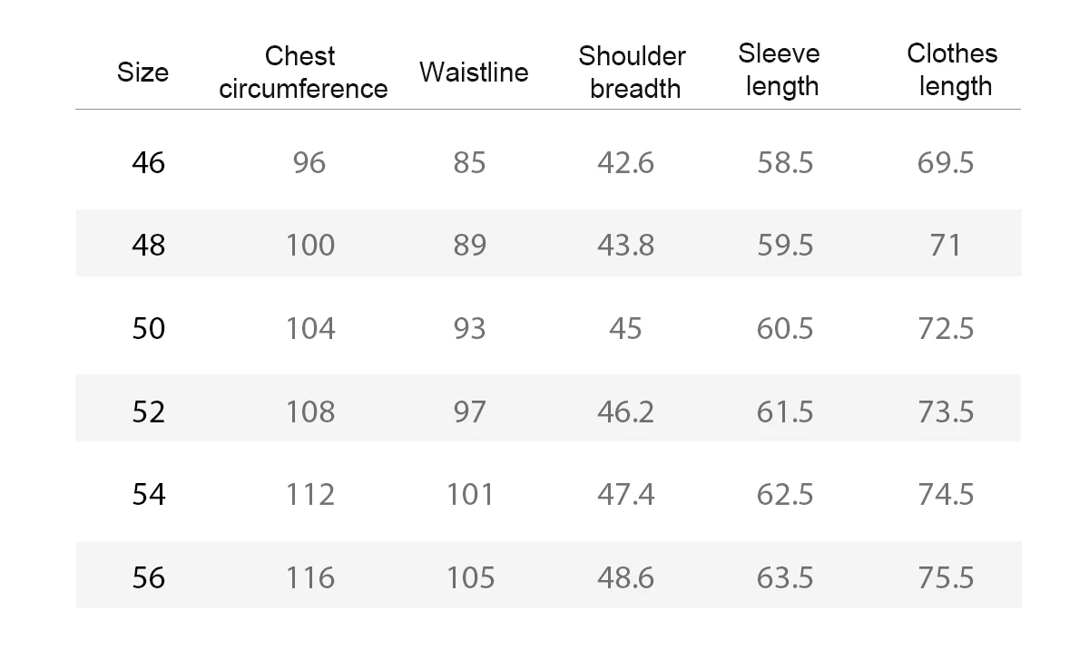Click the Chest circumference column header
The height and width of the screenshot is (658, 1089).
point(303,73)
